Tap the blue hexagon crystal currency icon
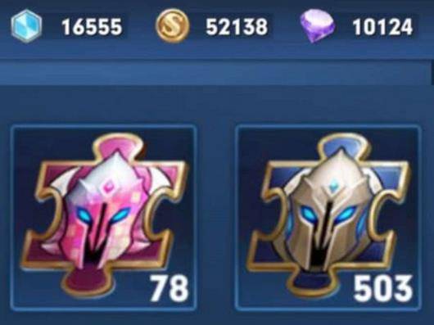The height and width of the screenshot is (325, 434). tap(26, 26)
